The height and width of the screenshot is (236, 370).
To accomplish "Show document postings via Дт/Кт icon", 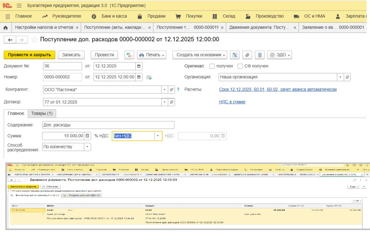I will (x=129, y=55).
